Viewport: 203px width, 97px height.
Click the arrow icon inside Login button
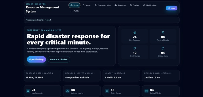click(x=168, y=8)
